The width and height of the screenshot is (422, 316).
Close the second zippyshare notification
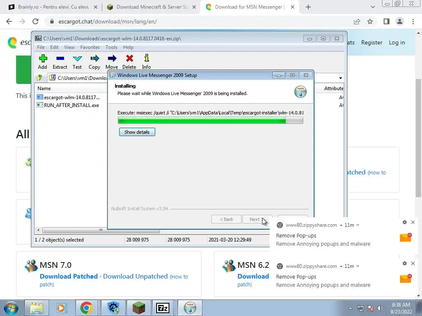pyautogui.click(x=413, y=263)
